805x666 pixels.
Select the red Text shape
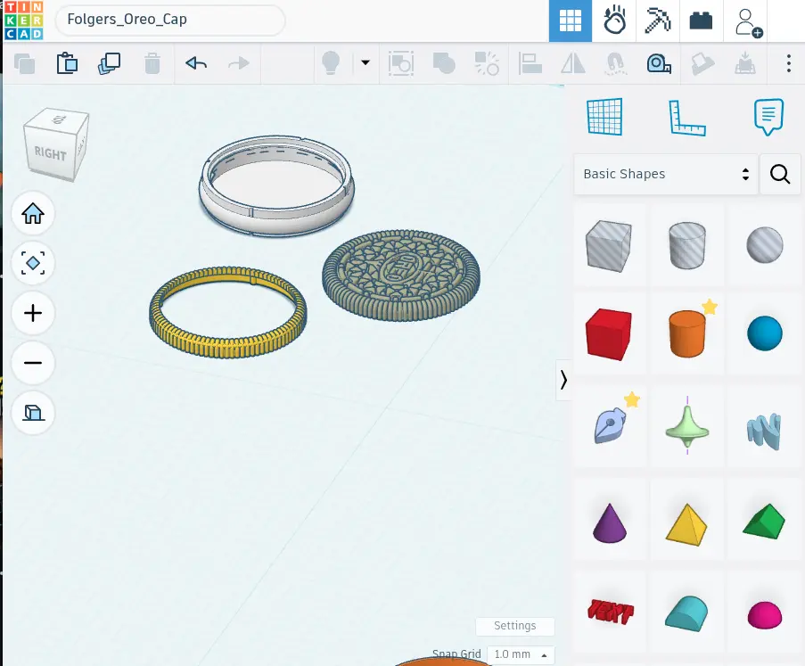tap(610, 611)
